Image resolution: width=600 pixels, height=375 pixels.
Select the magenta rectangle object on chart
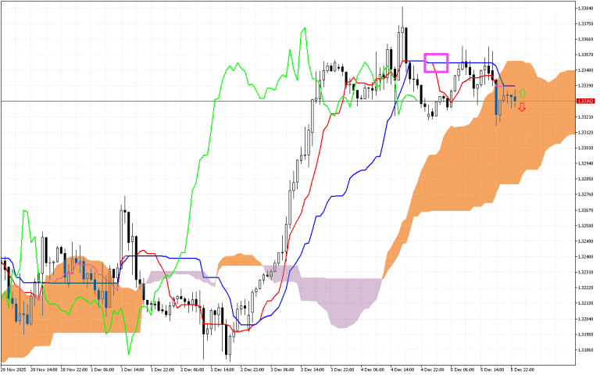(x=436, y=63)
